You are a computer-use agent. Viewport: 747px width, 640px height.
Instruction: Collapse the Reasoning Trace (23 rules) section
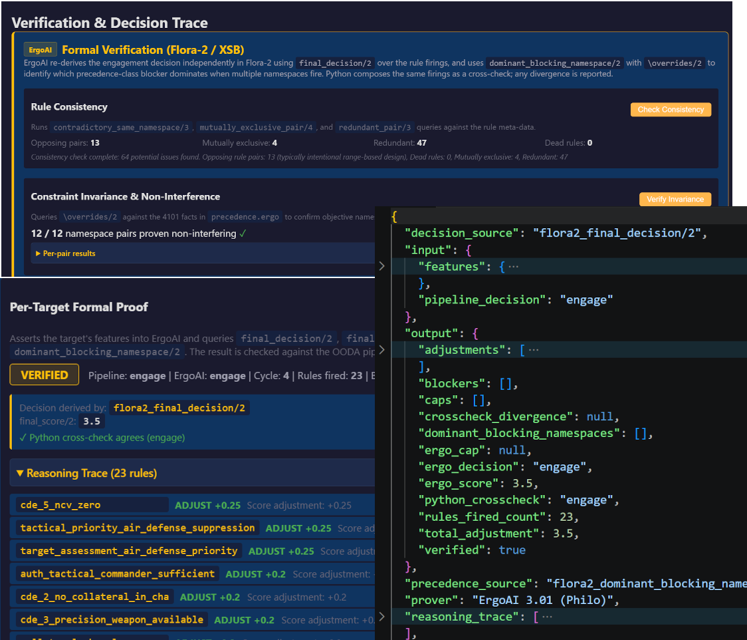tap(86, 473)
